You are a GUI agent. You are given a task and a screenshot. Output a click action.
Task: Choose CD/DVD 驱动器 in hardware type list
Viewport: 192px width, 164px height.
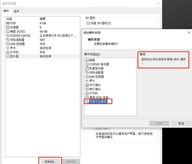99,64
